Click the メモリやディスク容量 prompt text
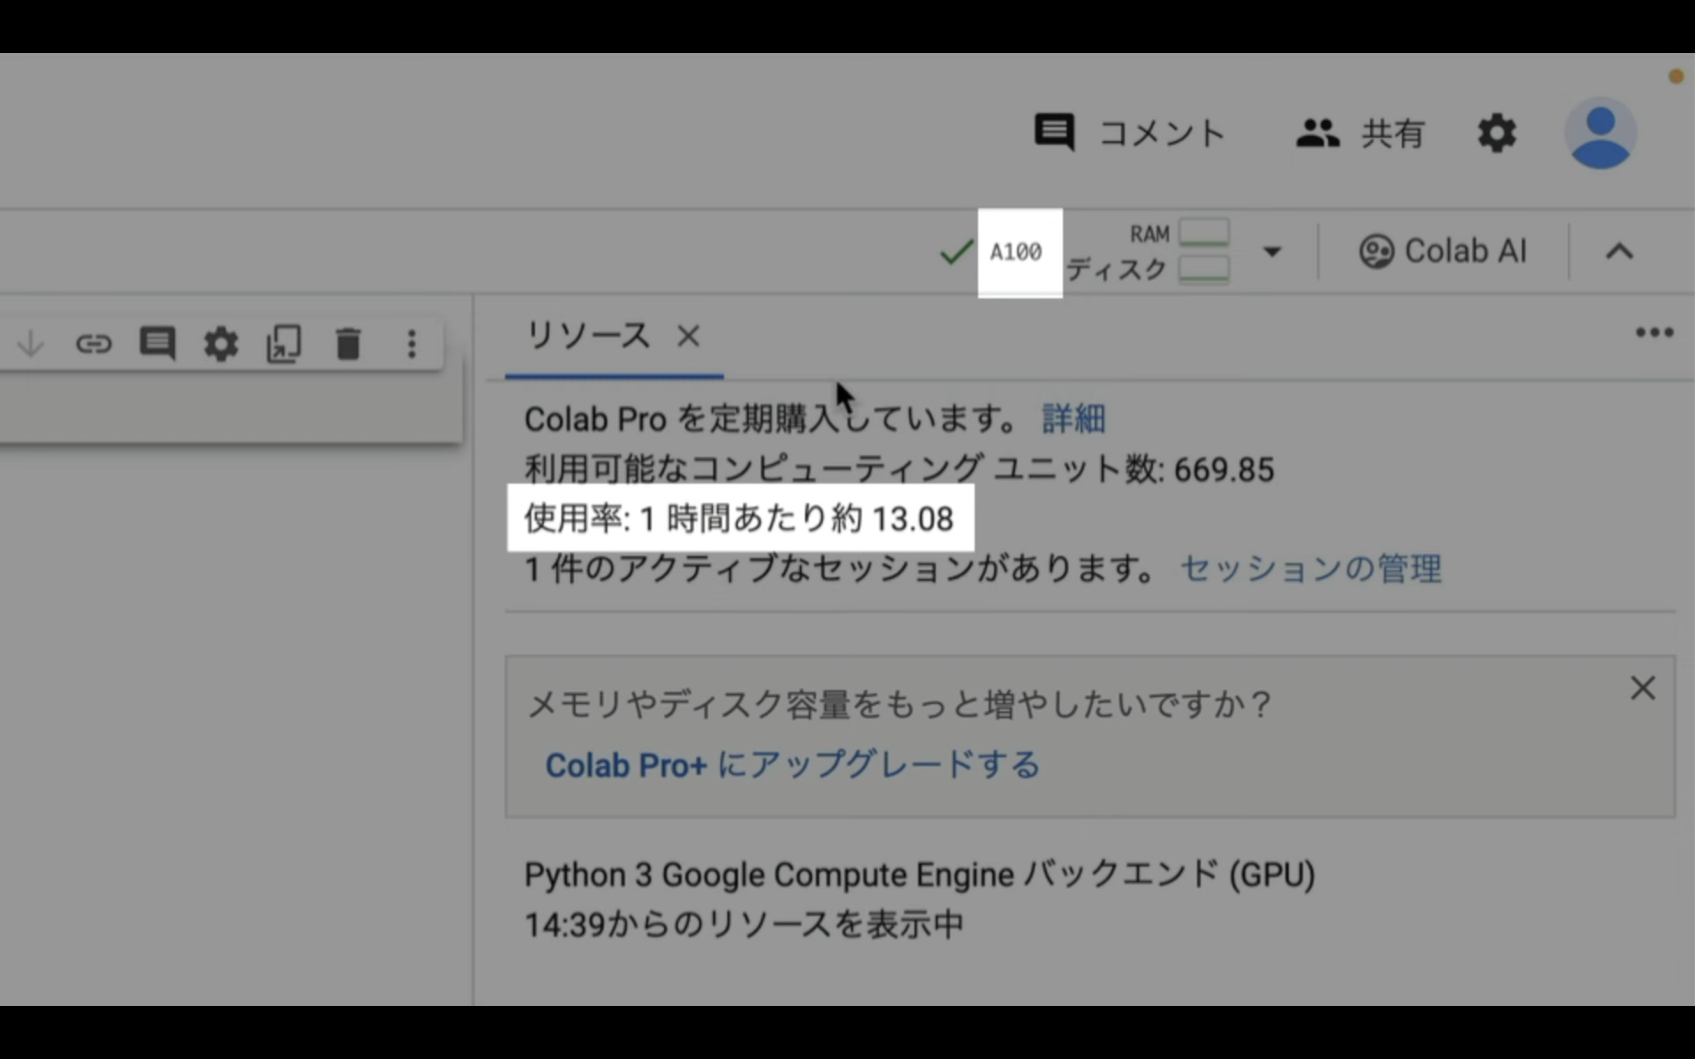The width and height of the screenshot is (1695, 1059). 899,704
